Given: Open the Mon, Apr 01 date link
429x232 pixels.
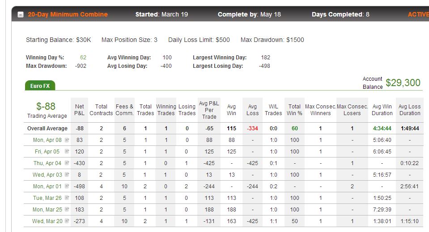Looking at the screenshot, I should [x=47, y=186].
